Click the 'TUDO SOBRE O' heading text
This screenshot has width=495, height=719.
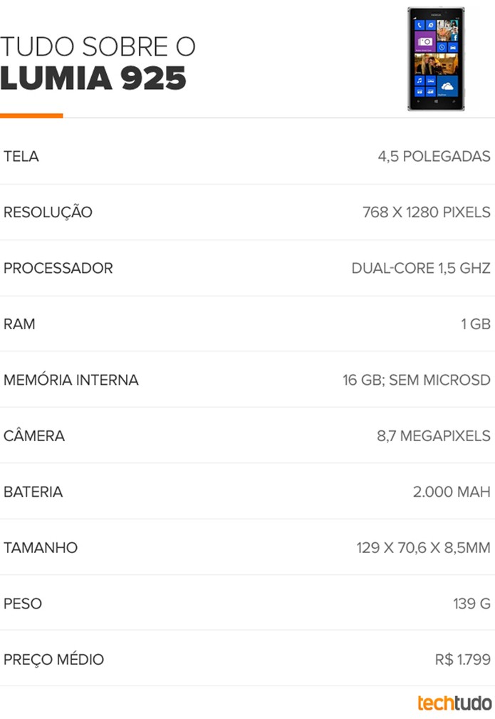pos(98,47)
